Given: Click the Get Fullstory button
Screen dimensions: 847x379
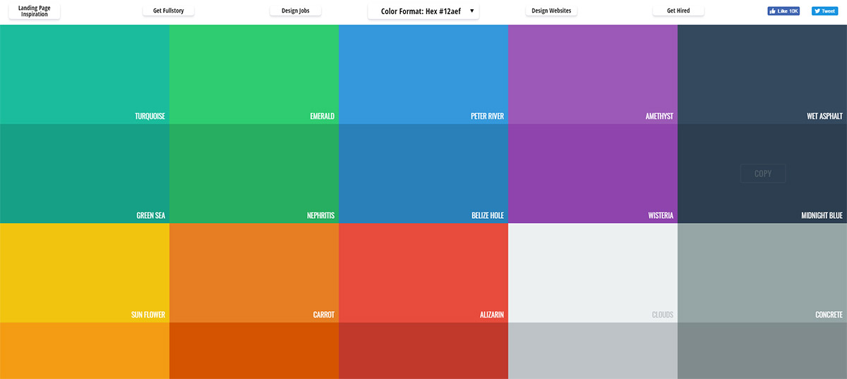Looking at the screenshot, I should click(168, 11).
